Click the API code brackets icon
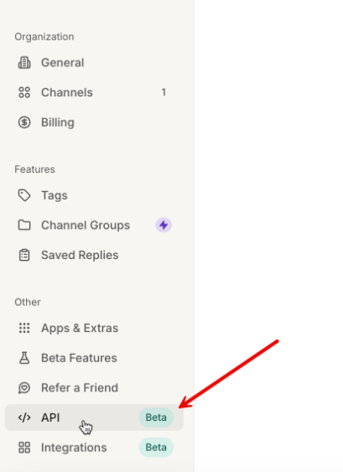This screenshot has width=343, height=472. point(24,418)
